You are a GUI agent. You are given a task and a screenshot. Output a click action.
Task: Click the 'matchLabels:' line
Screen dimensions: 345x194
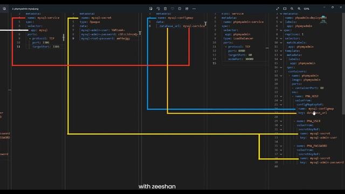[295, 43]
